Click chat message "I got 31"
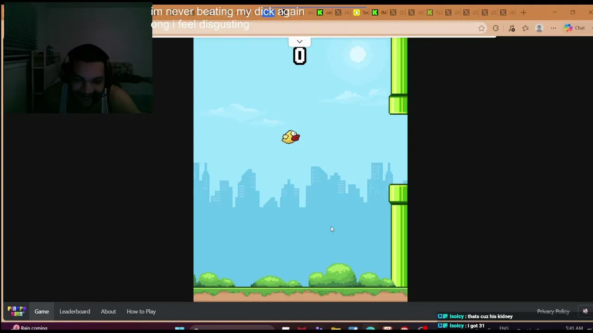The image size is (593, 333). coord(476,326)
